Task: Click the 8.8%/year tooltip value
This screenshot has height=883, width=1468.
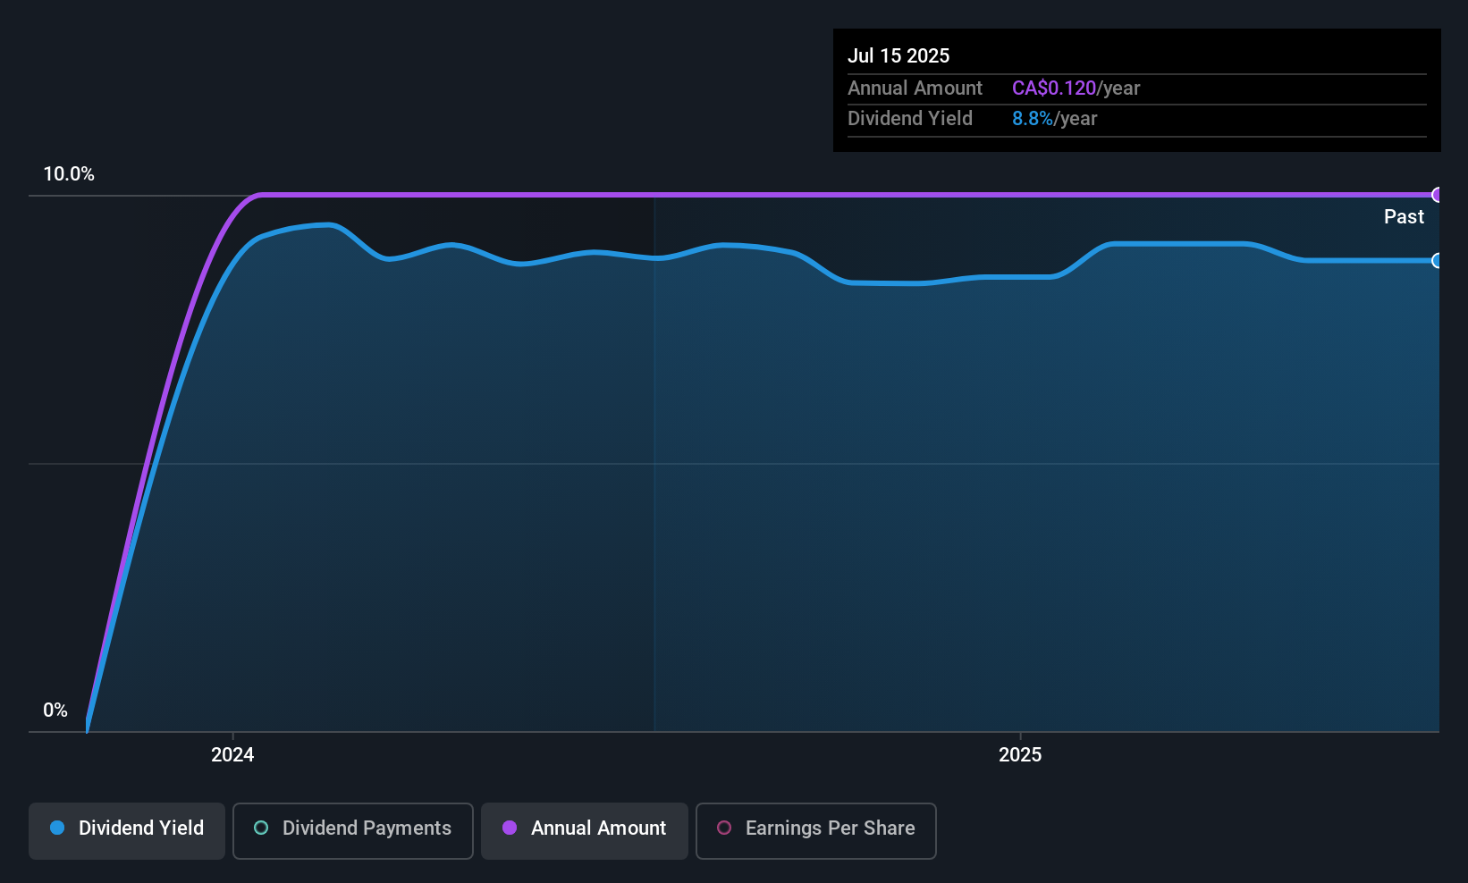Action: coord(1055,119)
